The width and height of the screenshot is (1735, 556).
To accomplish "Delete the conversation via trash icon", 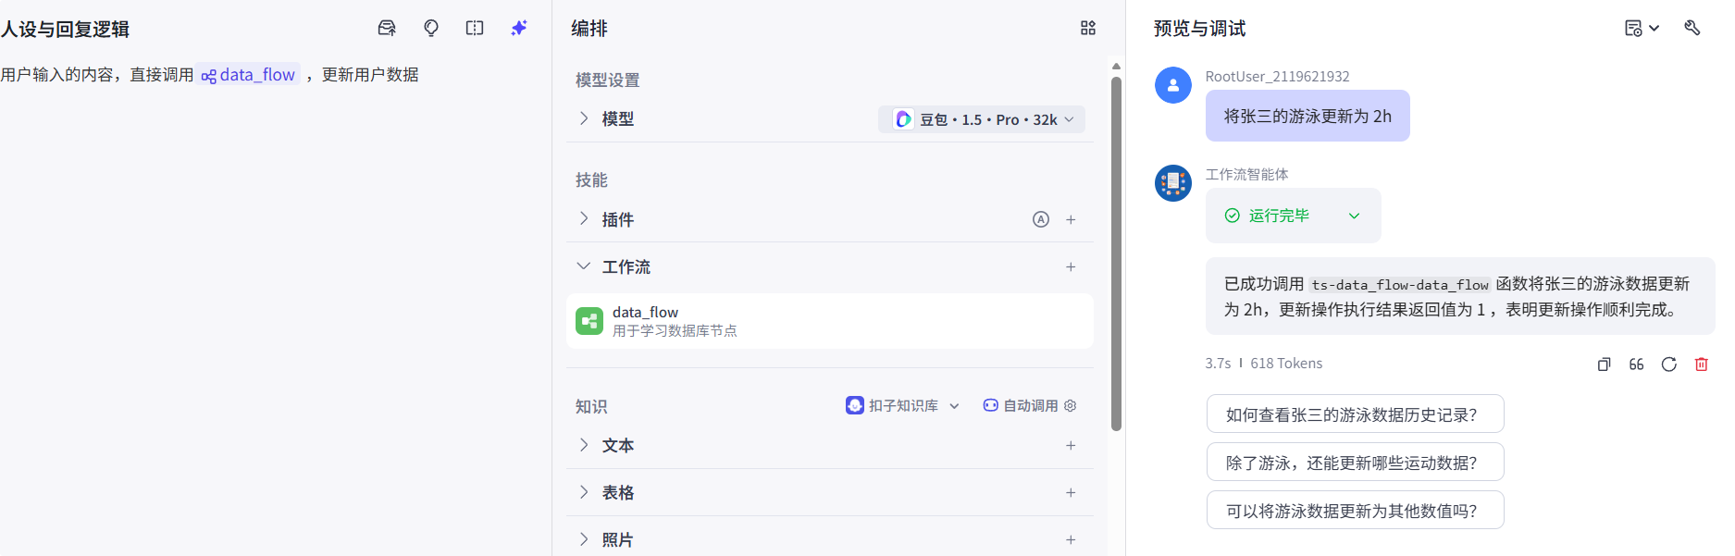I will [1701, 364].
